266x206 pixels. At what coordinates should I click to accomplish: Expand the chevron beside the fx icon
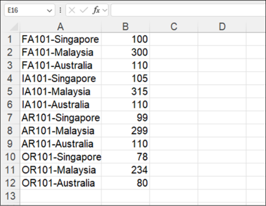[105, 11]
